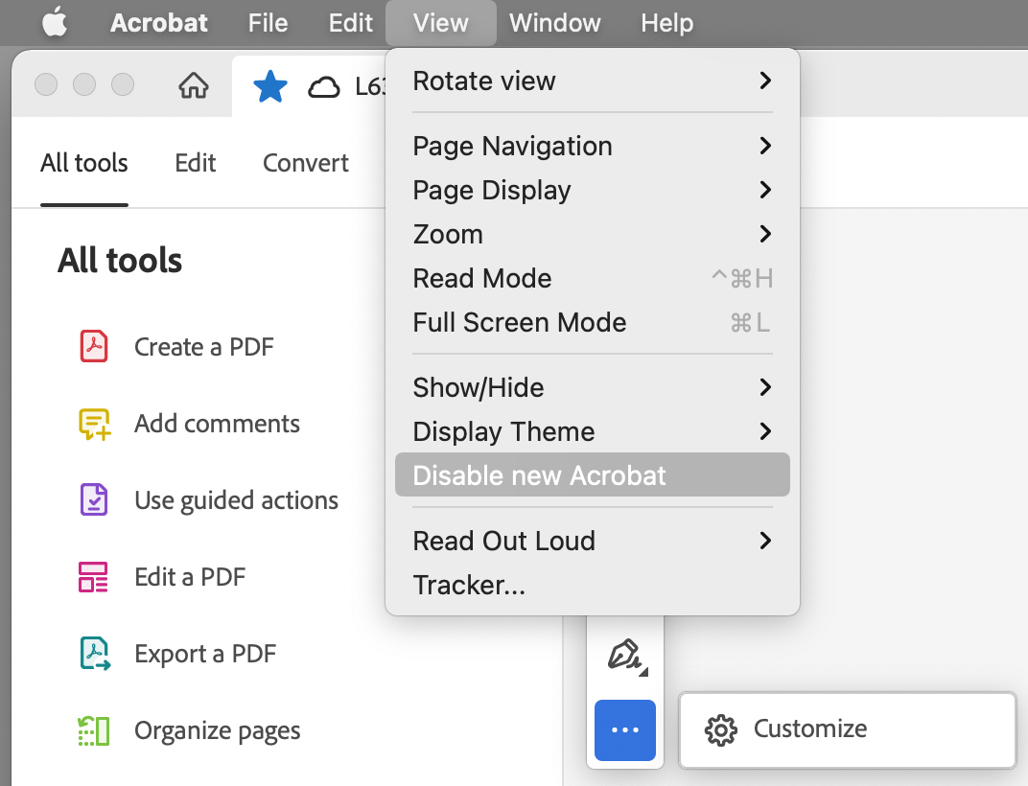This screenshot has width=1028, height=786.
Task: Click the blue more options button
Action: coord(624,729)
